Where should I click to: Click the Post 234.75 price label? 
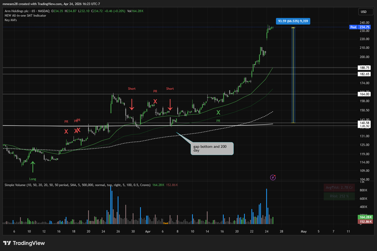360,27
